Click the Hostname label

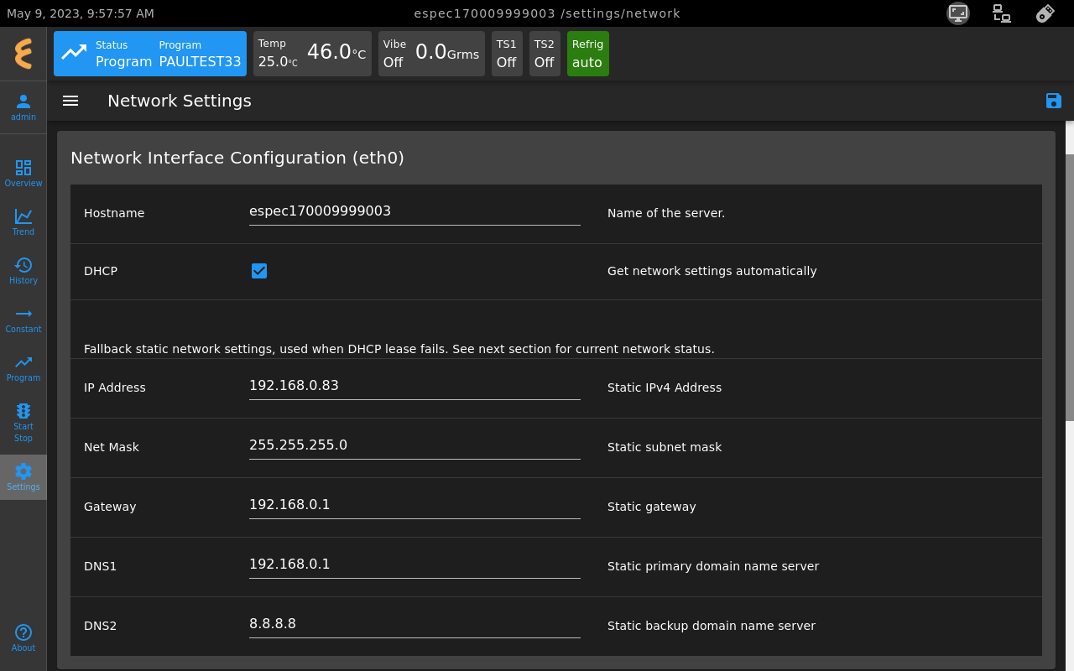click(114, 213)
